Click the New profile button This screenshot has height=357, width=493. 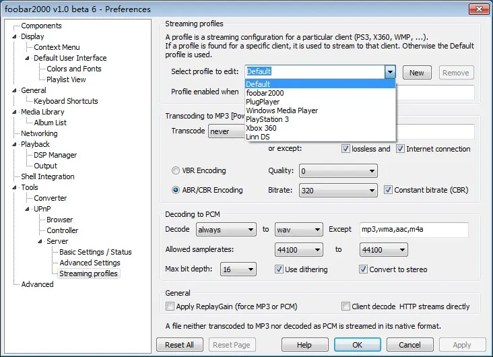tap(417, 73)
